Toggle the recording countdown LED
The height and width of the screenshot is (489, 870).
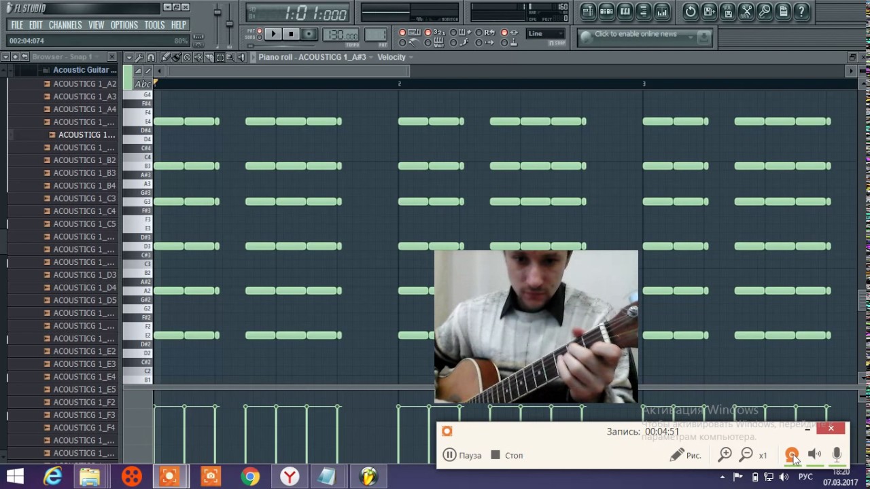(x=428, y=32)
